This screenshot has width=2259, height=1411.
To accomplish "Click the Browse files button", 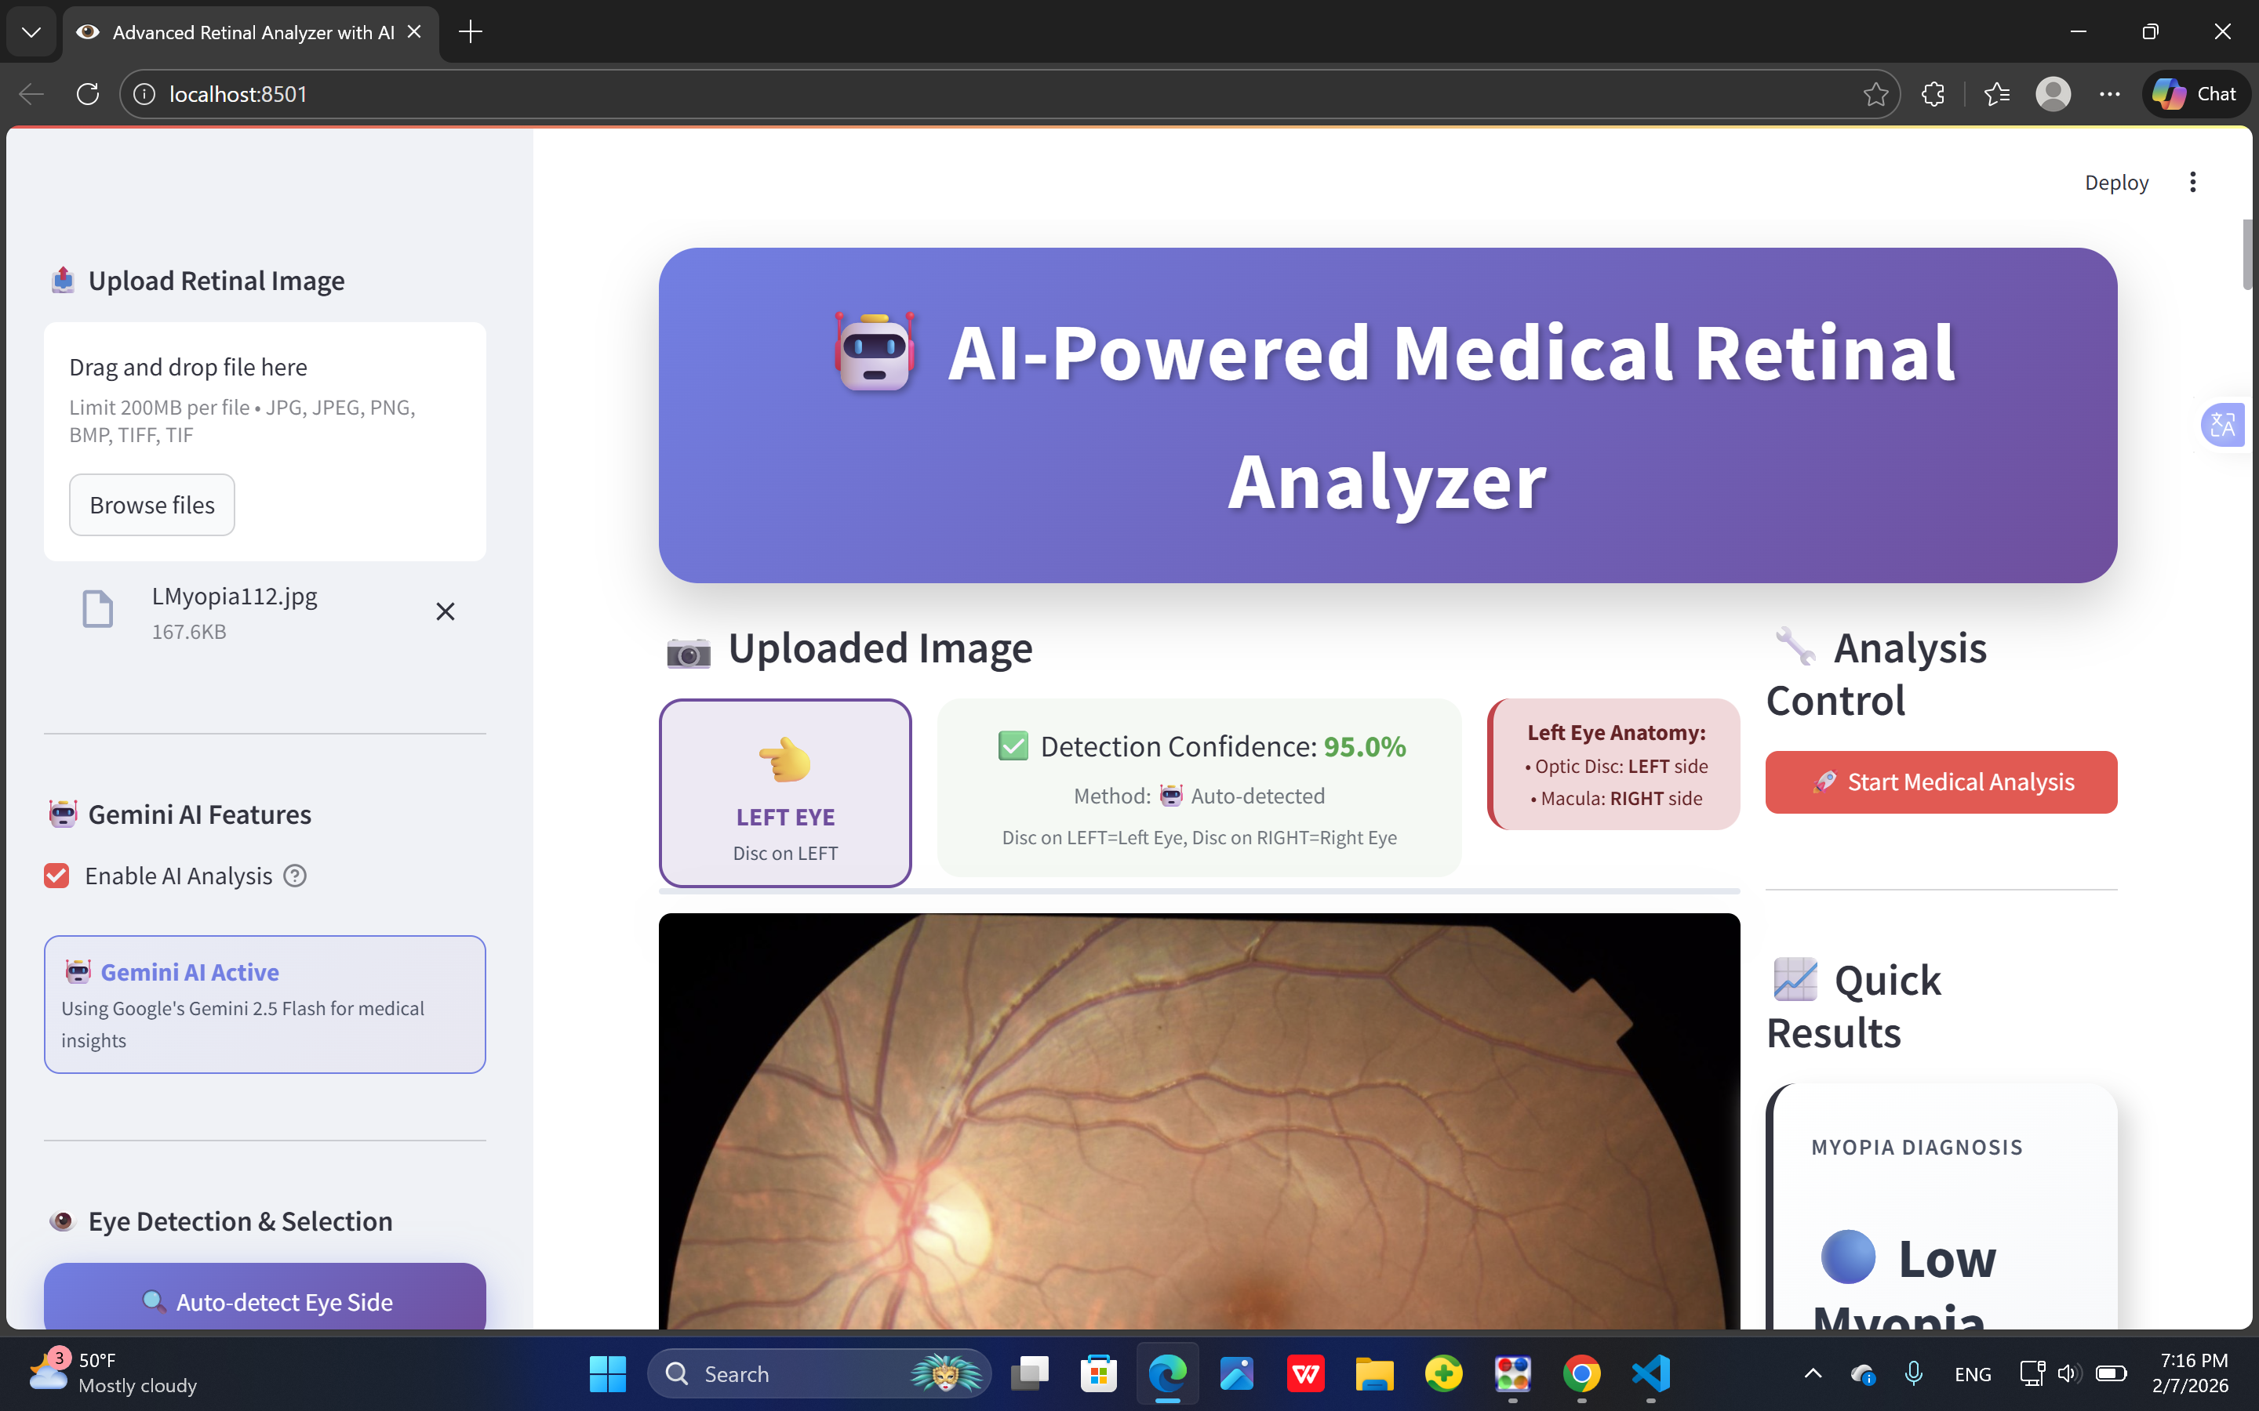I will [152, 505].
